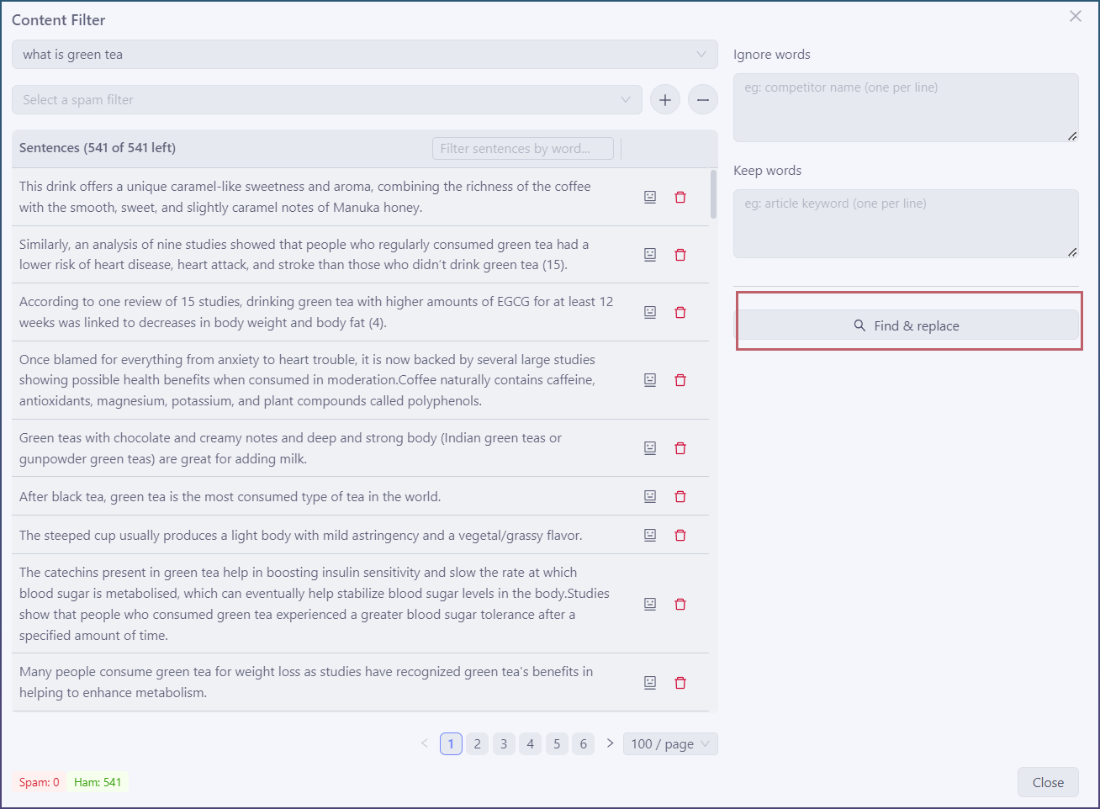The height and width of the screenshot is (809, 1100).
Task: Delete the gunpowder green teas sentence
Action: coord(680,448)
